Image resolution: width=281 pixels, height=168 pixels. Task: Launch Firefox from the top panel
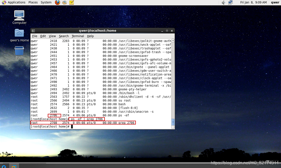click(x=57, y=2)
